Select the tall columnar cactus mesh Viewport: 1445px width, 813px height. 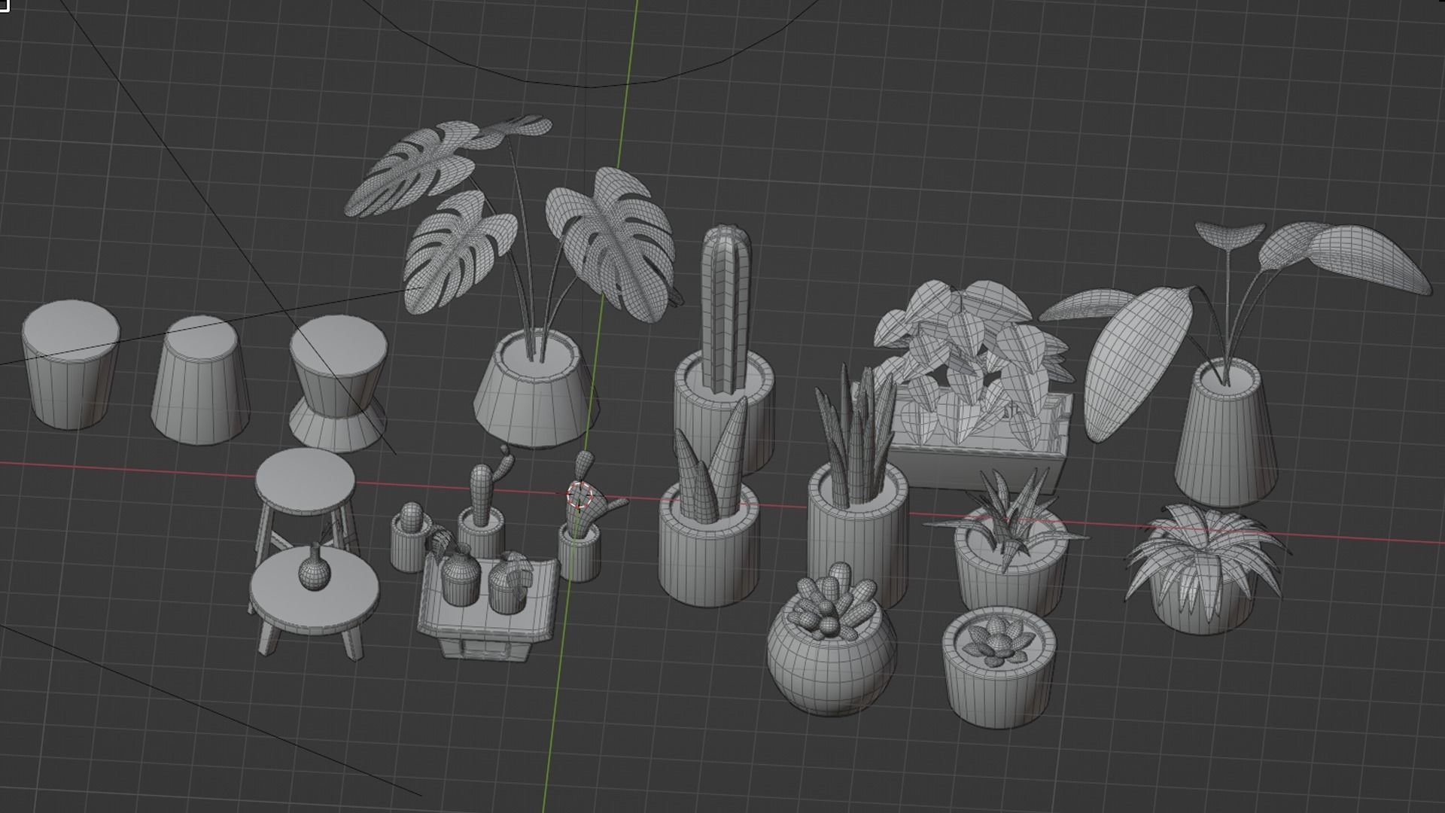click(x=725, y=309)
